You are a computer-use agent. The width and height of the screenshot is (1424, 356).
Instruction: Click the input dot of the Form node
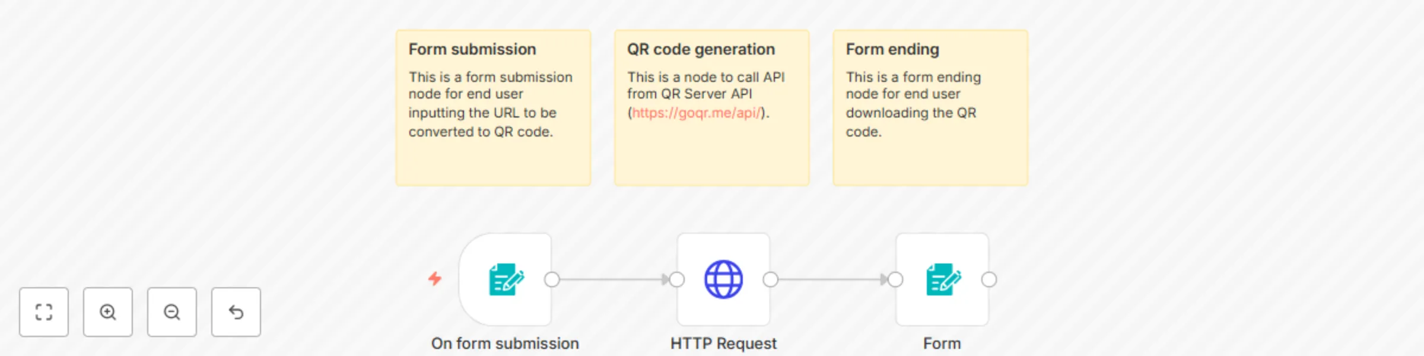click(x=895, y=279)
